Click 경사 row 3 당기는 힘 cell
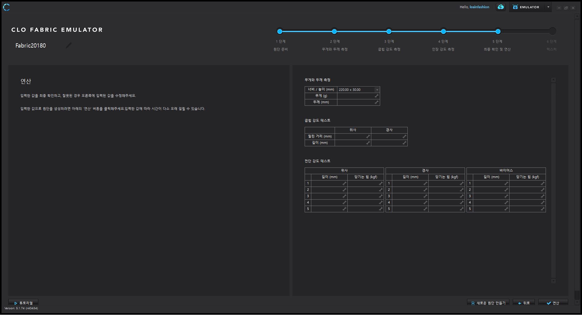The image size is (582, 315). [x=447, y=196]
